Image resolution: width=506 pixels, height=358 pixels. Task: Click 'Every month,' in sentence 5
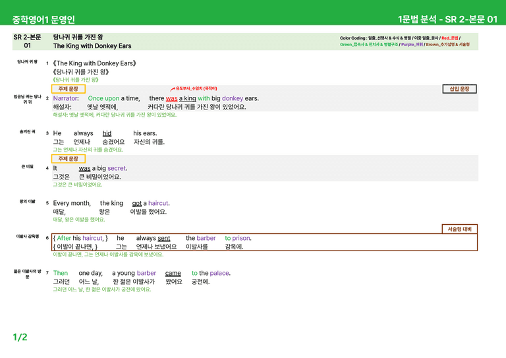pos(72,203)
